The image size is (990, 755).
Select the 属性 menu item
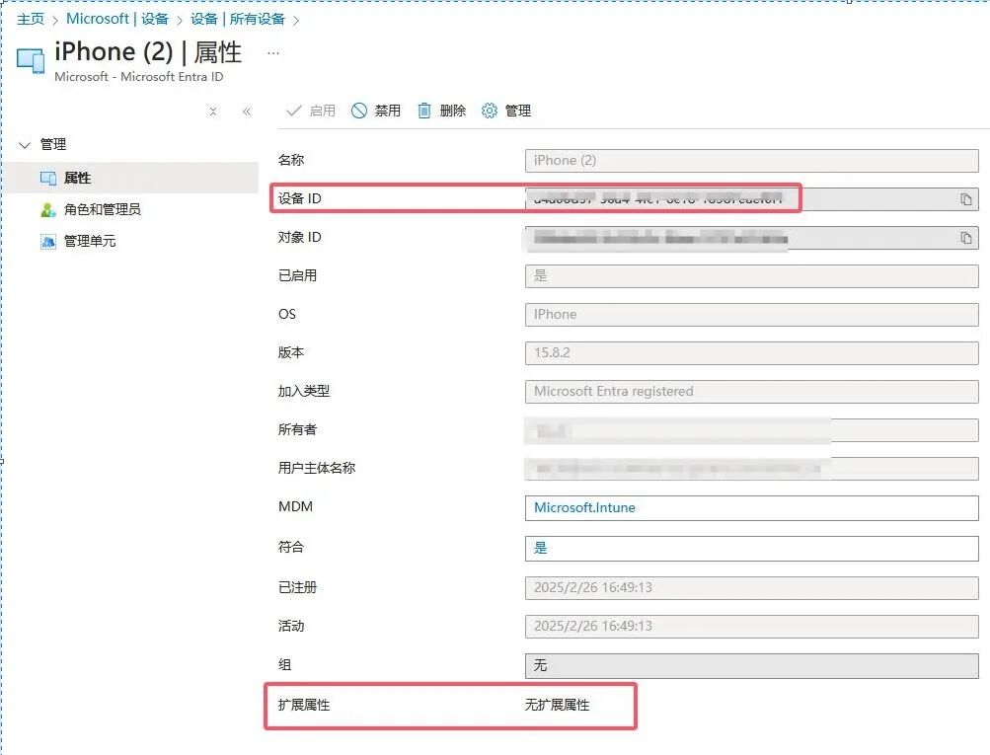point(130,178)
